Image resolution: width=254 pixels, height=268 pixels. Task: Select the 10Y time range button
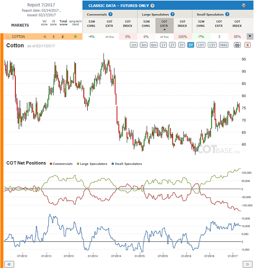click(201, 45)
